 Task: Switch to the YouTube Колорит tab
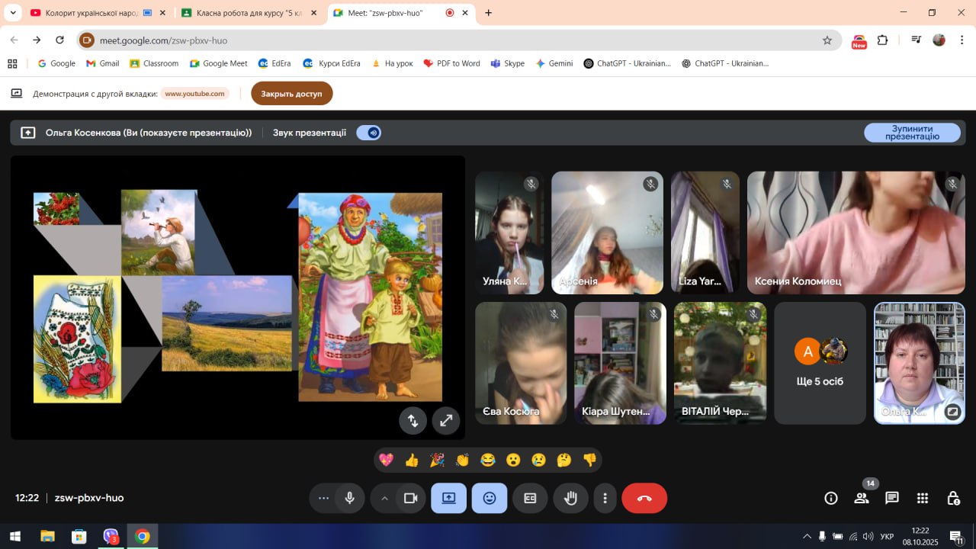[x=91, y=13]
